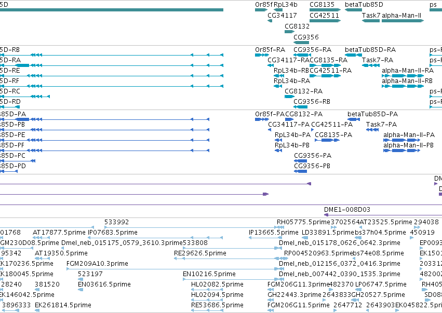Click EST EN10216.5prime
This screenshot has width=442, height=313.
click(x=209, y=274)
